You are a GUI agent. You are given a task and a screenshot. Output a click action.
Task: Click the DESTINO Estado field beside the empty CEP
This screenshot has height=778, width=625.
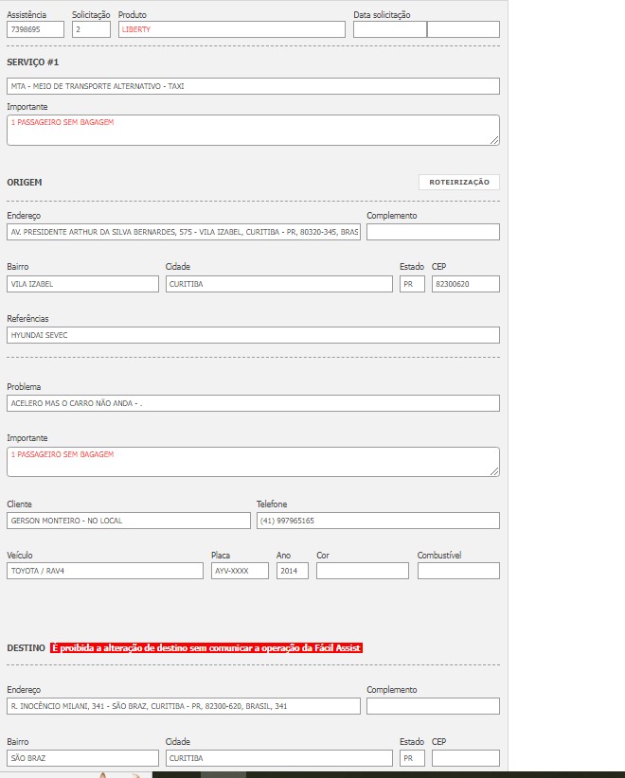tap(412, 758)
